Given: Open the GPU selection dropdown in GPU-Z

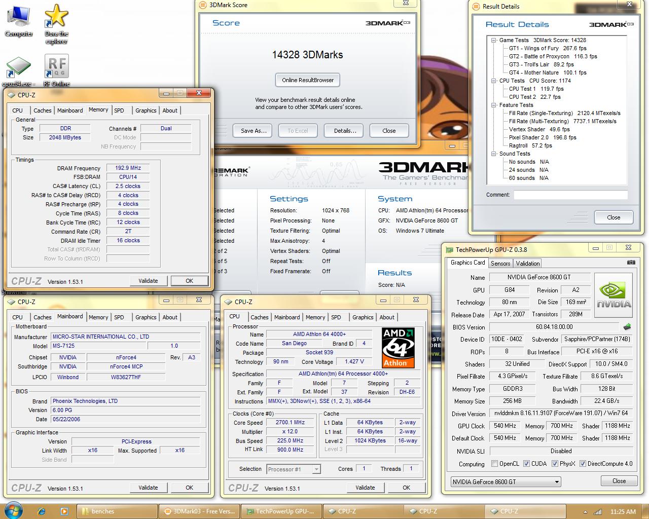Looking at the screenshot, I should tap(506, 482).
